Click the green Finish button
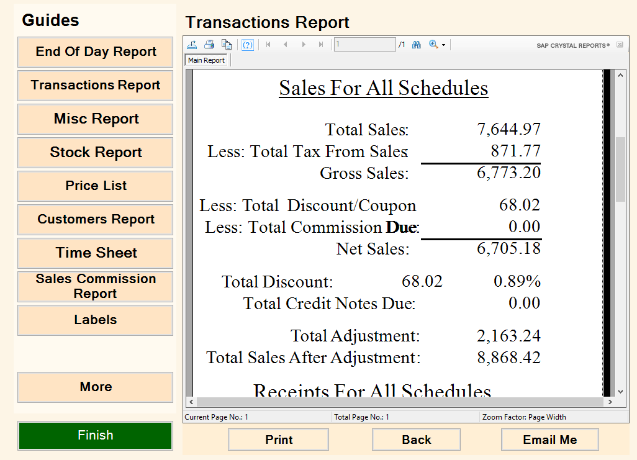Image resolution: width=637 pixels, height=460 pixels. pyautogui.click(x=96, y=436)
